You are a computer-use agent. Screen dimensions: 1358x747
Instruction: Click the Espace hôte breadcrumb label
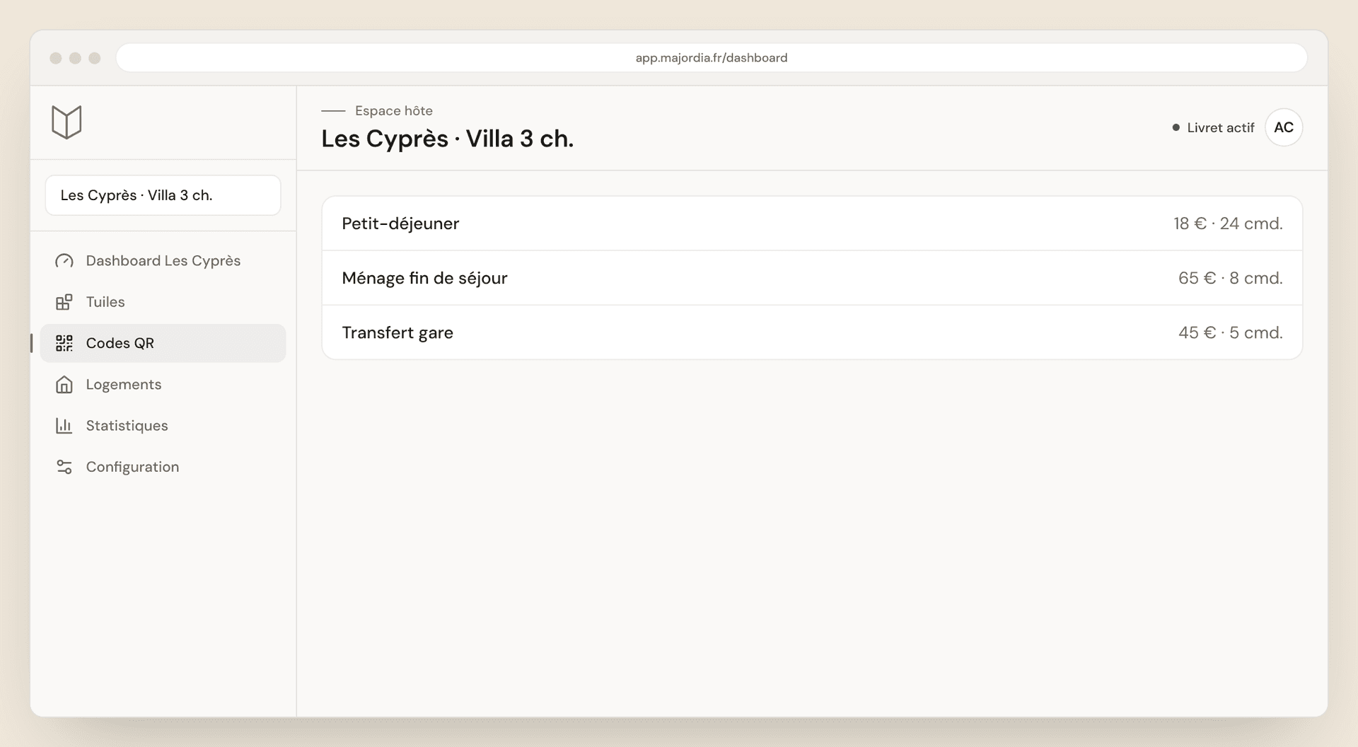coord(394,110)
